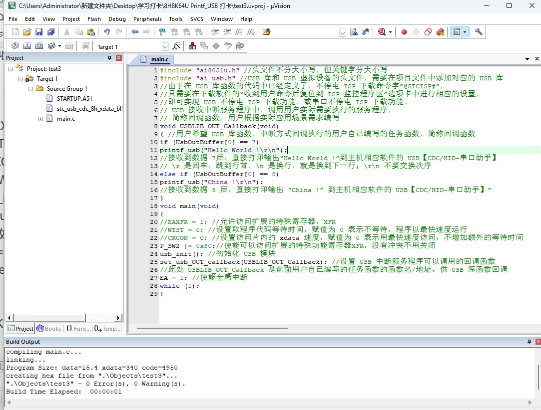Translate the current file
This screenshot has width=541, height=410.
[x=15, y=46]
